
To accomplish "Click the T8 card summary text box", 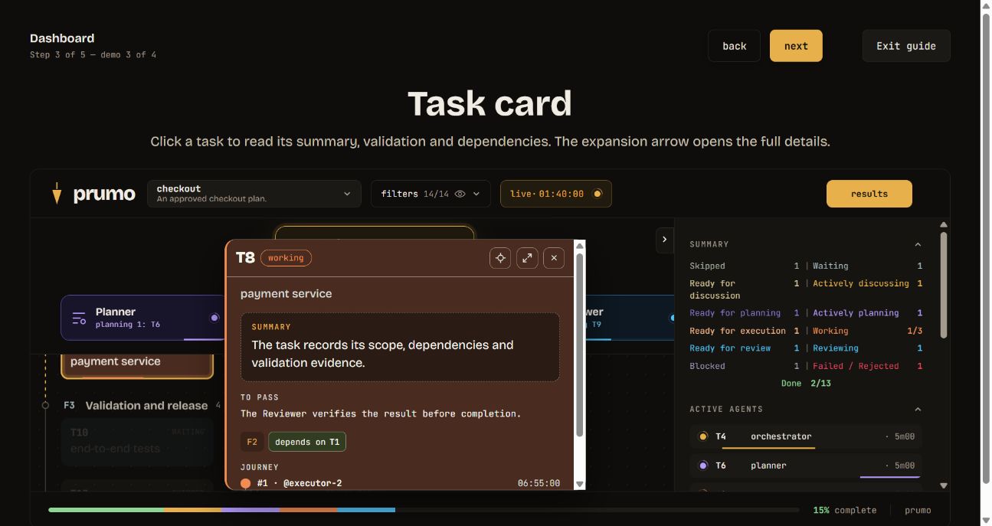I will (x=400, y=347).
